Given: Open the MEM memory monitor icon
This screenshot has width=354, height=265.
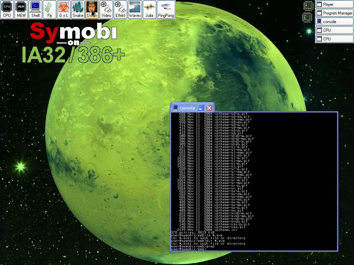Looking at the screenshot, I should [x=21, y=9].
